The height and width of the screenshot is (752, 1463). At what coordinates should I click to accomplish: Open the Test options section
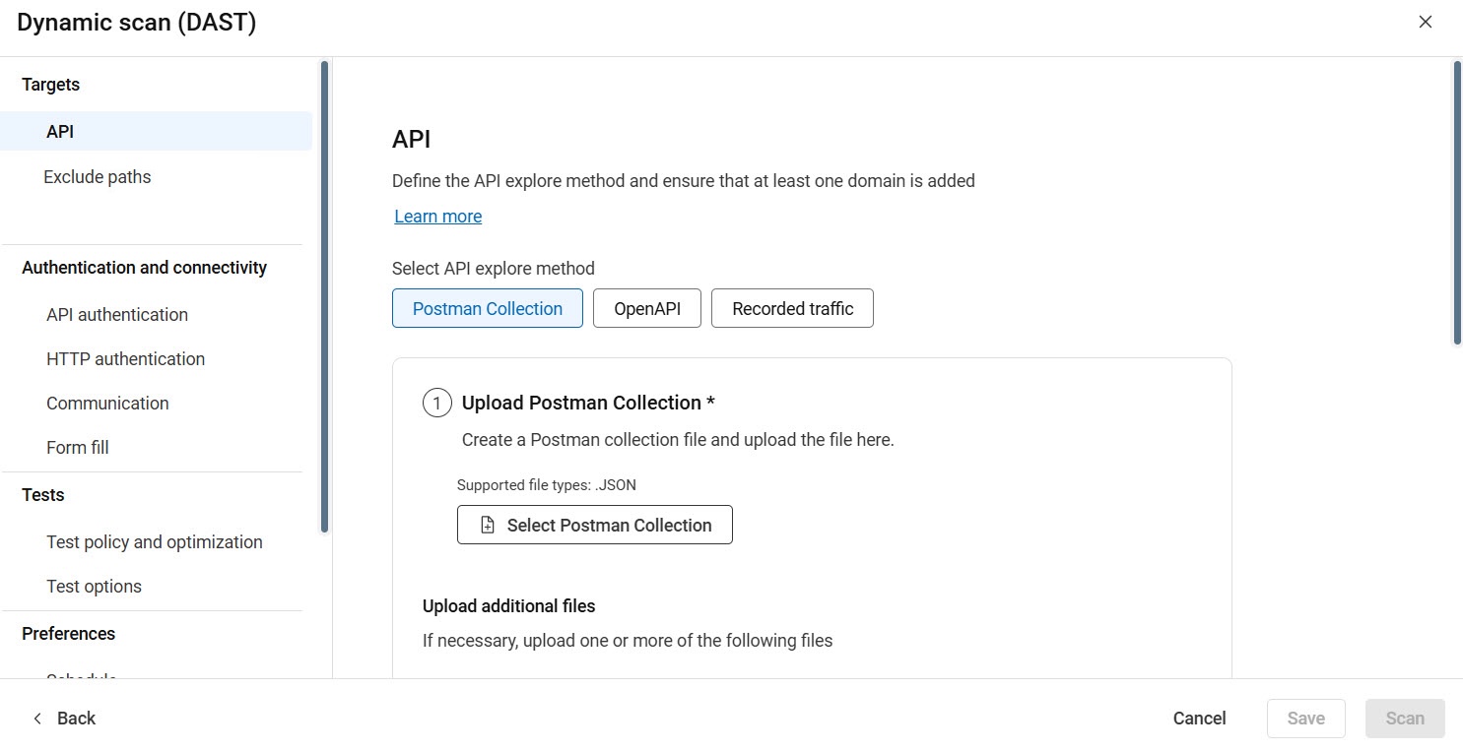pyautogui.click(x=94, y=586)
